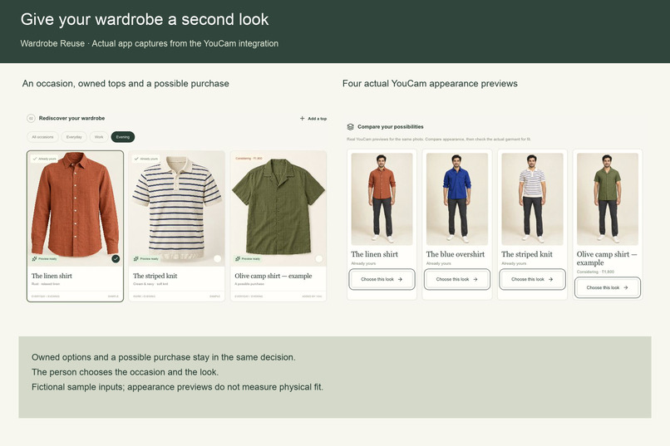Image resolution: width=670 pixels, height=446 pixels.
Task: Click the heading Give your wardrobe a second look
Action: (x=145, y=20)
